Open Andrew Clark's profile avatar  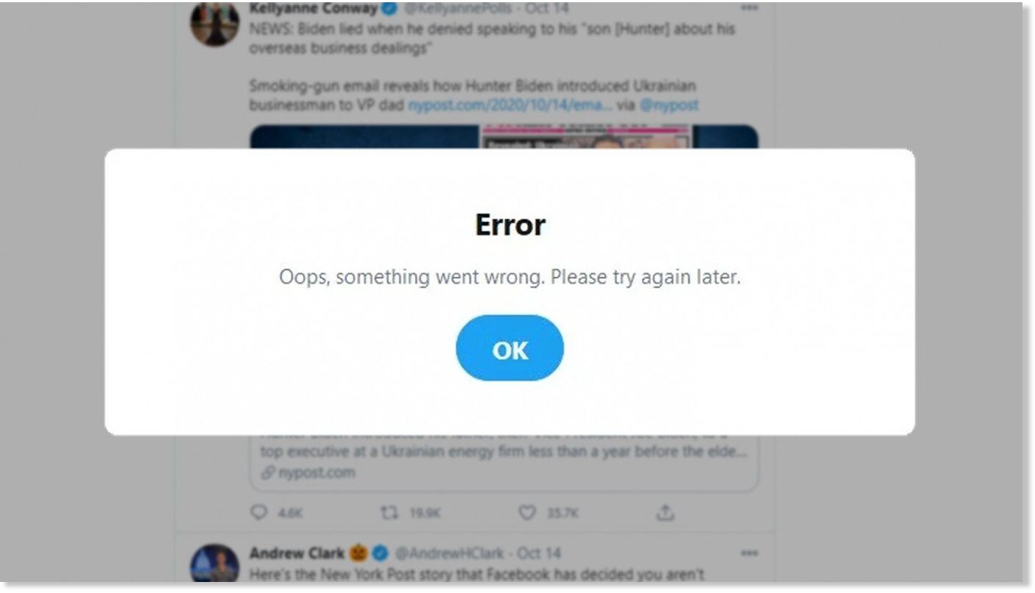214,564
